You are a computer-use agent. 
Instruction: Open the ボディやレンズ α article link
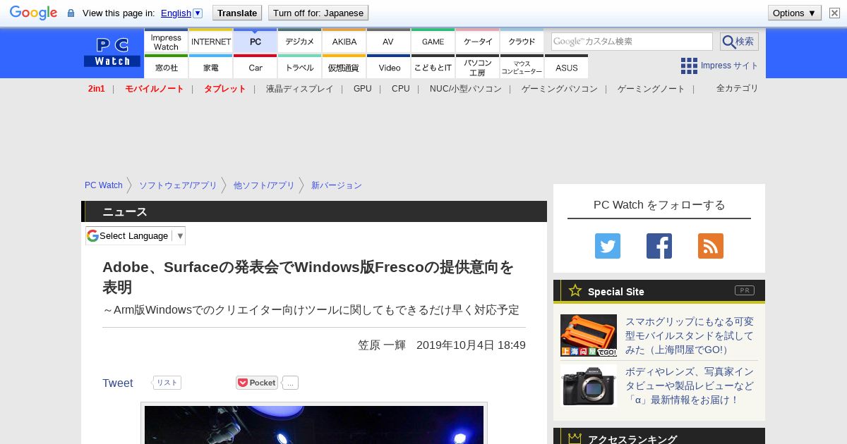click(690, 386)
